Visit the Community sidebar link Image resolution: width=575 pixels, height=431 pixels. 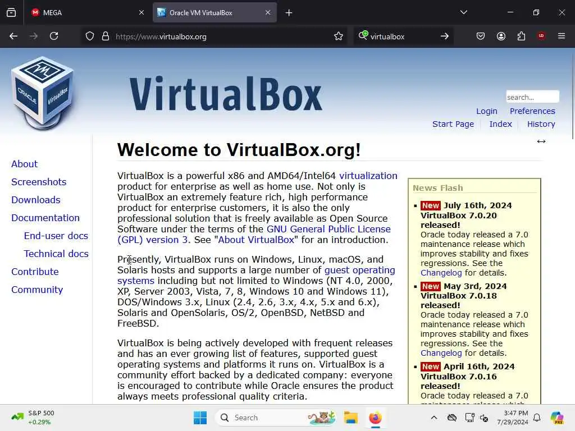37,290
